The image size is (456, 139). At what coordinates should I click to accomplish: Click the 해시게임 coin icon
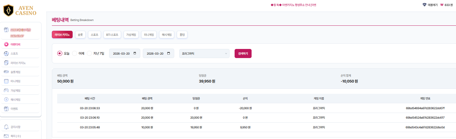point(6,100)
